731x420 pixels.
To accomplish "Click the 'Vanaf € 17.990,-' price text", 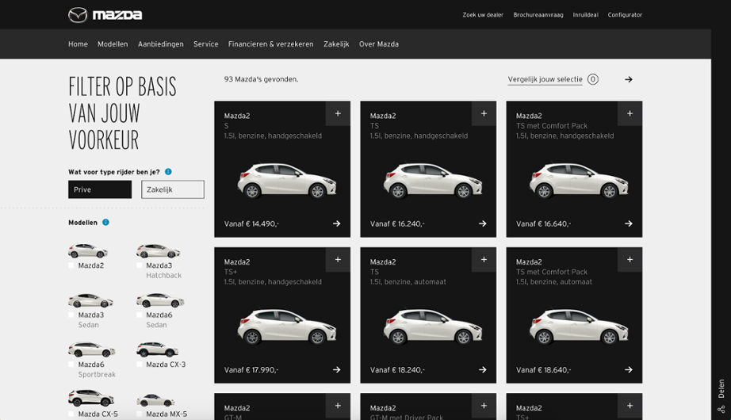I will point(251,369).
